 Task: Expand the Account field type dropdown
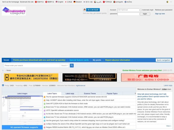[113, 10]
